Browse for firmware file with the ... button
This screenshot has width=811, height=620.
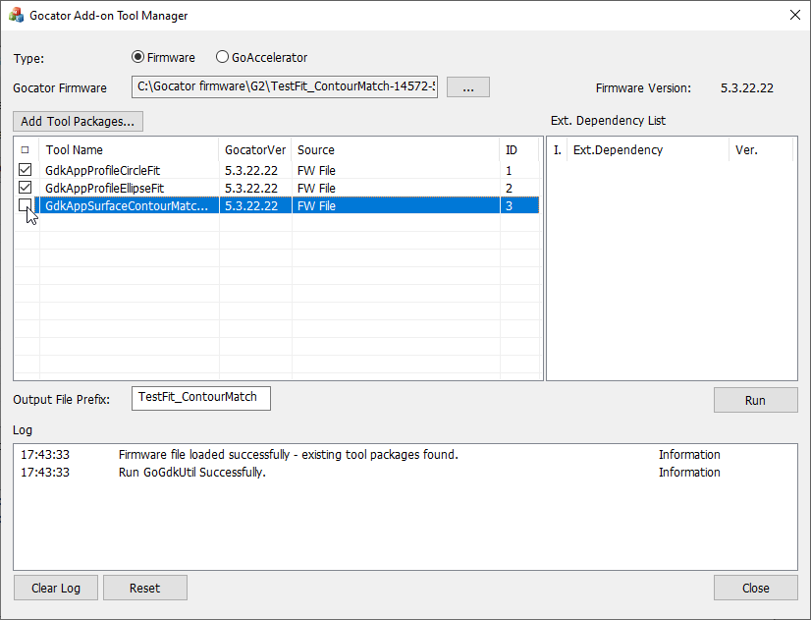tap(468, 86)
